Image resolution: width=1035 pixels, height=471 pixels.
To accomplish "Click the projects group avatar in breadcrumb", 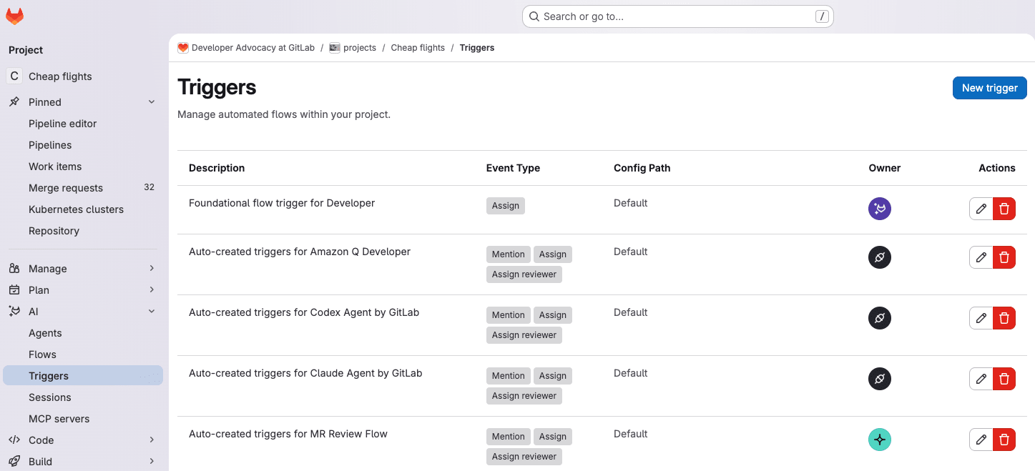I will click(x=334, y=48).
